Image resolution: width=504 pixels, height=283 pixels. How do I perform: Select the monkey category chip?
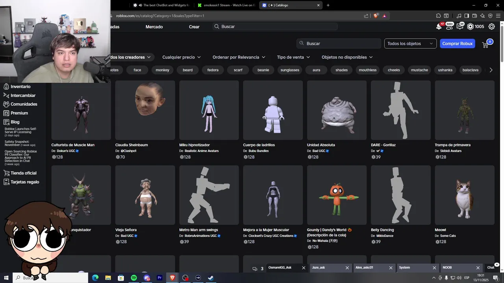click(x=163, y=70)
